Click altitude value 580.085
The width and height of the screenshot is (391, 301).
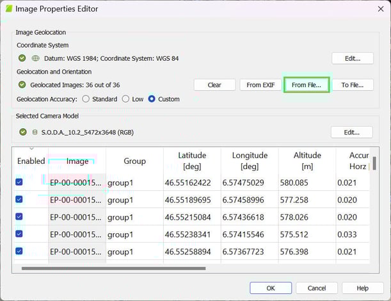coord(294,183)
